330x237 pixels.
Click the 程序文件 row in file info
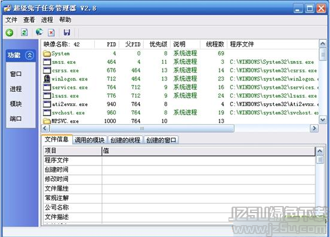[x=179, y=160]
